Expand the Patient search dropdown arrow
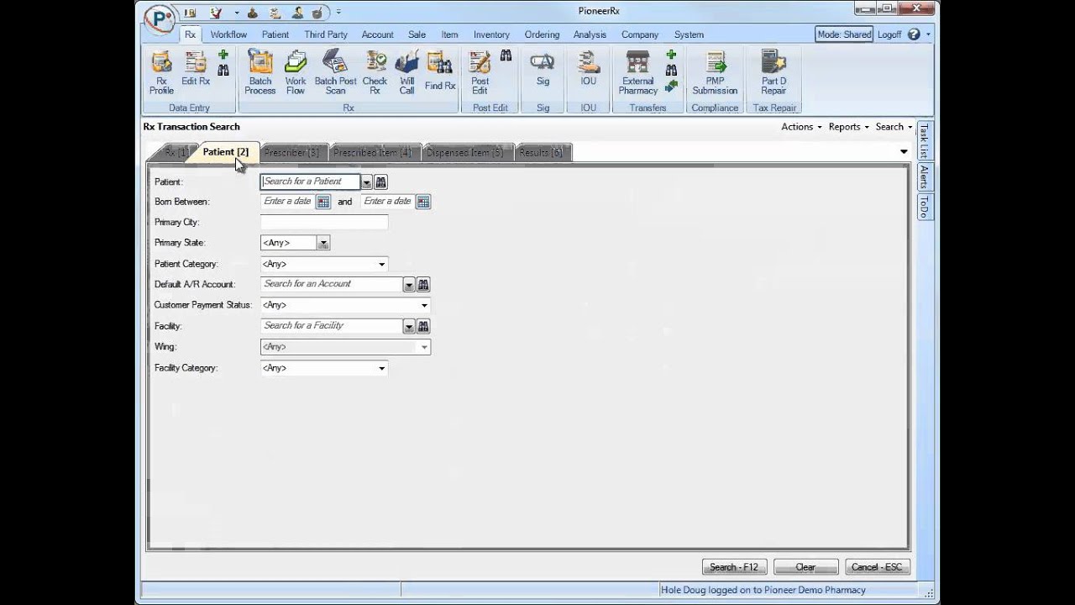1075x605 pixels. [x=366, y=182]
